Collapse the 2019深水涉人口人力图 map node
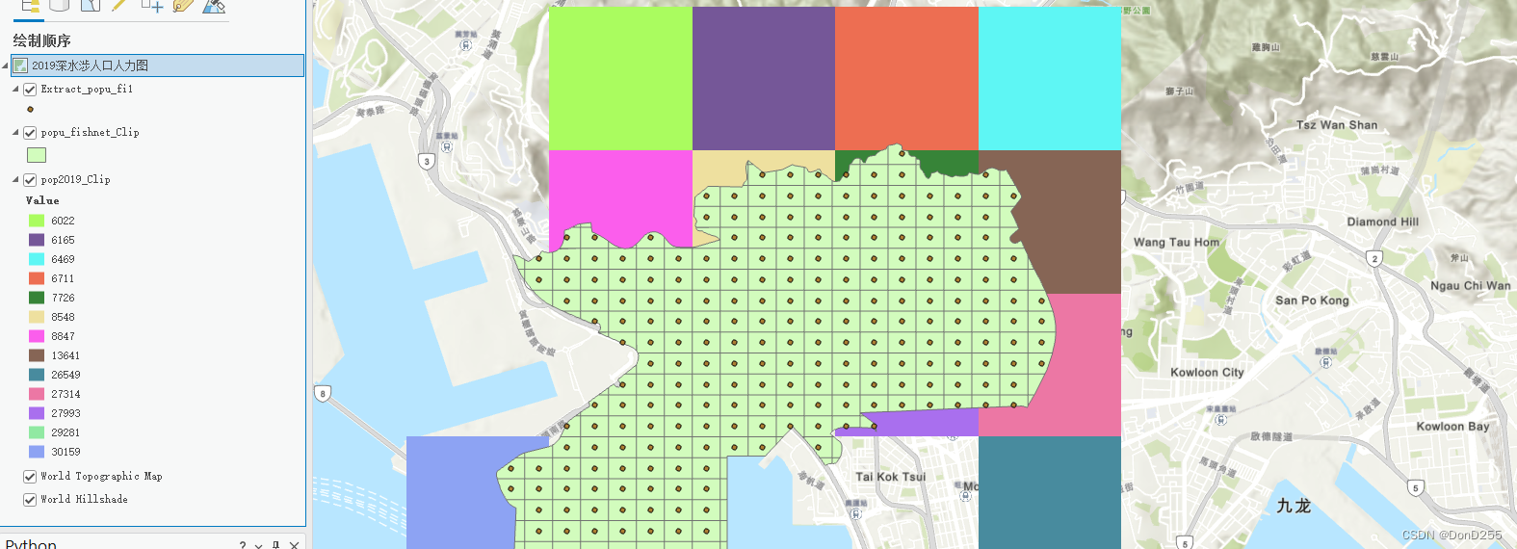The height and width of the screenshot is (549, 1517). click(x=6, y=65)
